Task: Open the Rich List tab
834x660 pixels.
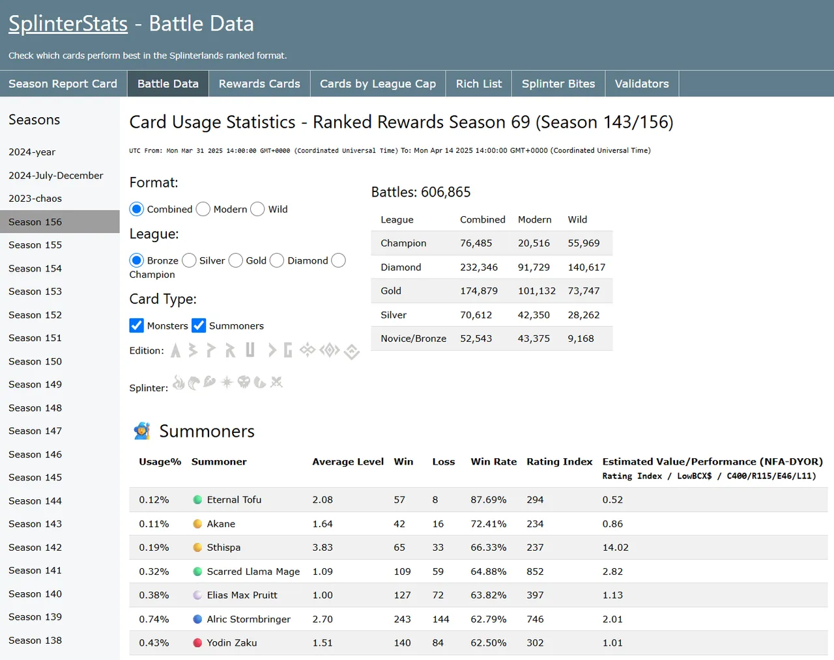Action: (x=479, y=83)
